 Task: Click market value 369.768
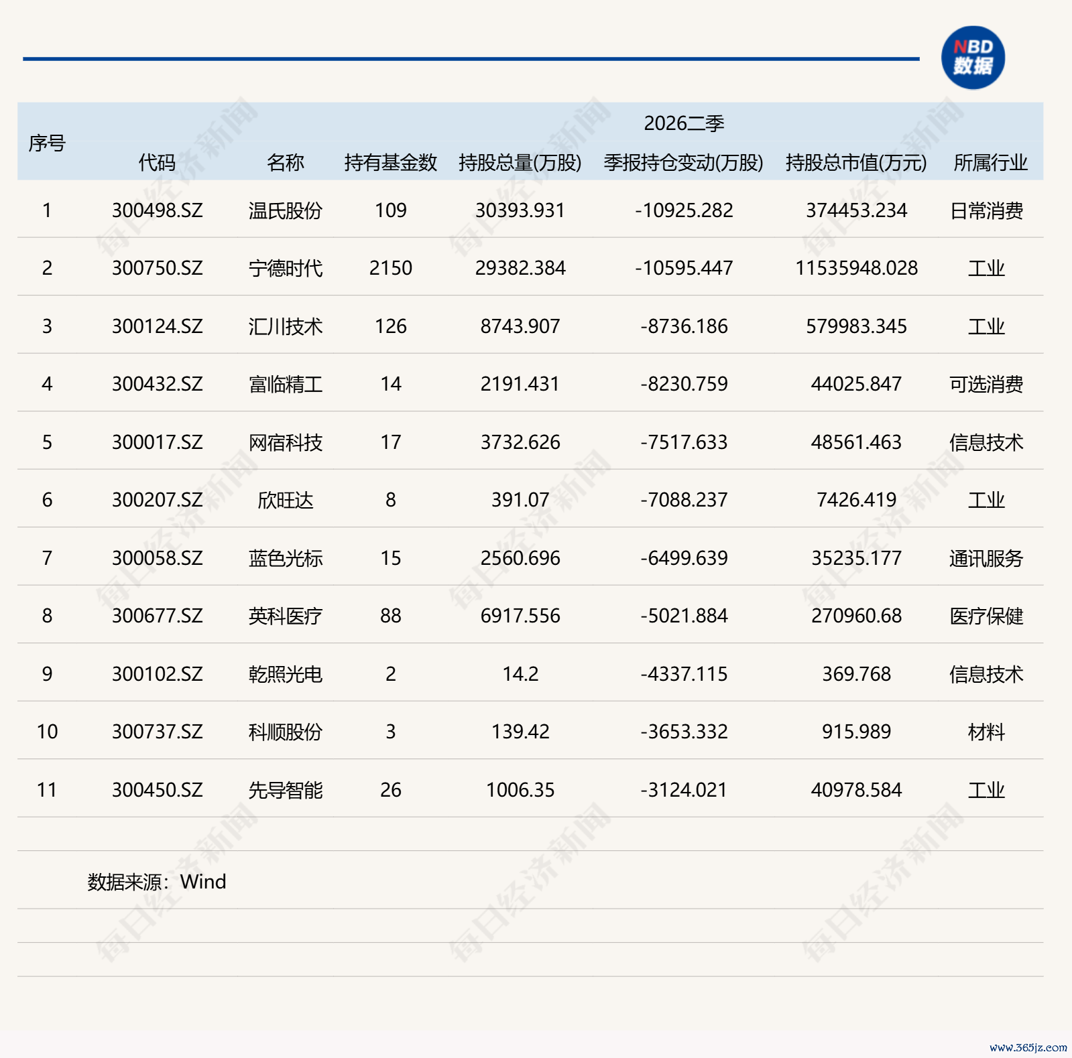coord(856,674)
